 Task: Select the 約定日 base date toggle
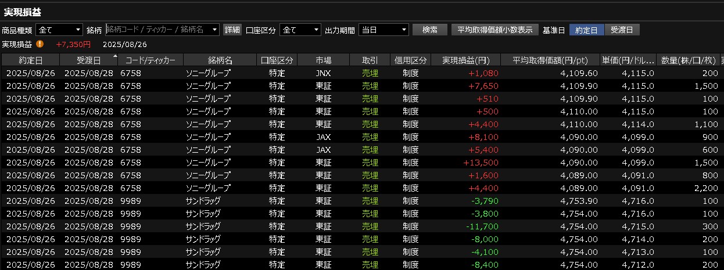coord(586,30)
